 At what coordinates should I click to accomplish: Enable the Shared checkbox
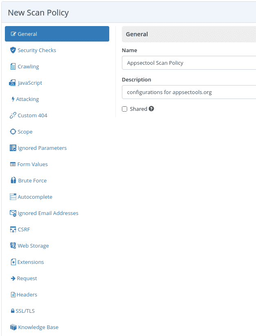(124, 109)
